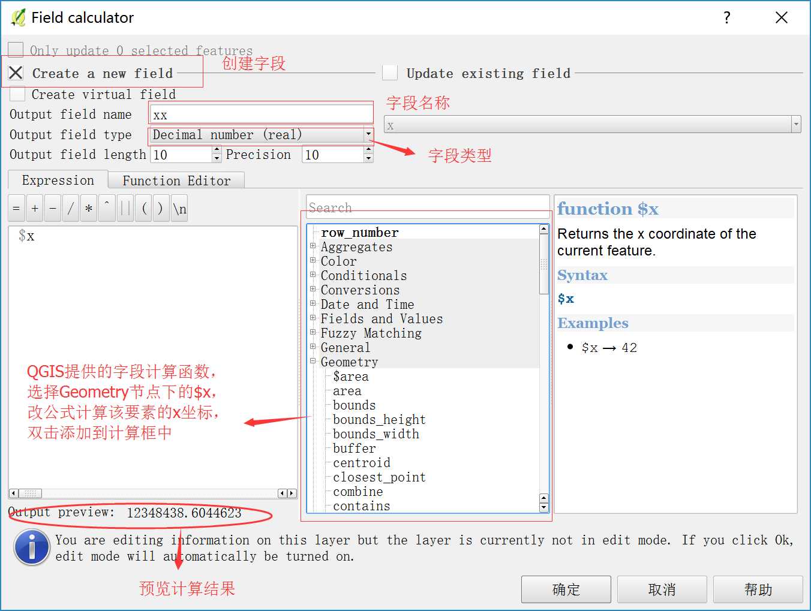
Task: Click the expression editor scroll left arrow
Action: tap(13, 493)
